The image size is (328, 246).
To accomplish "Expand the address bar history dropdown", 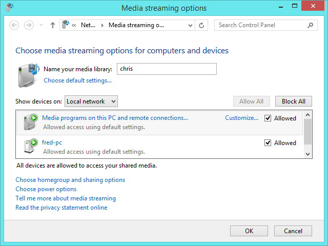I will click(x=190, y=25).
